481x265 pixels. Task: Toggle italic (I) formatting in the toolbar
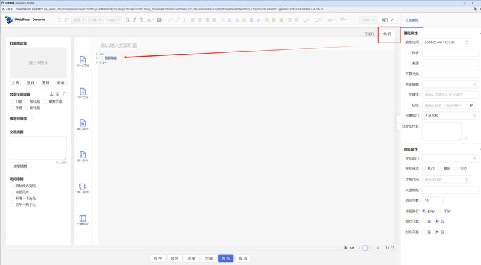click(x=134, y=20)
